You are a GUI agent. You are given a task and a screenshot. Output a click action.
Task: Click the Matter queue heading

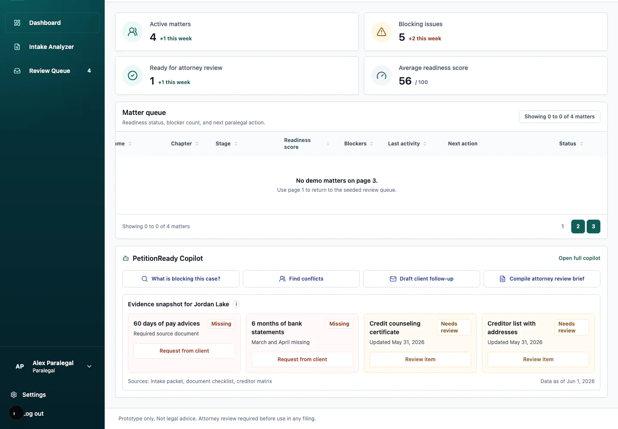click(x=144, y=112)
